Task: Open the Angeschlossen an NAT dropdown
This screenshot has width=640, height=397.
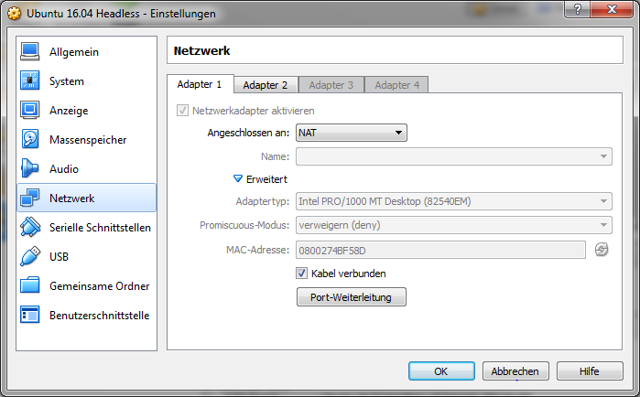Action: coord(352,133)
